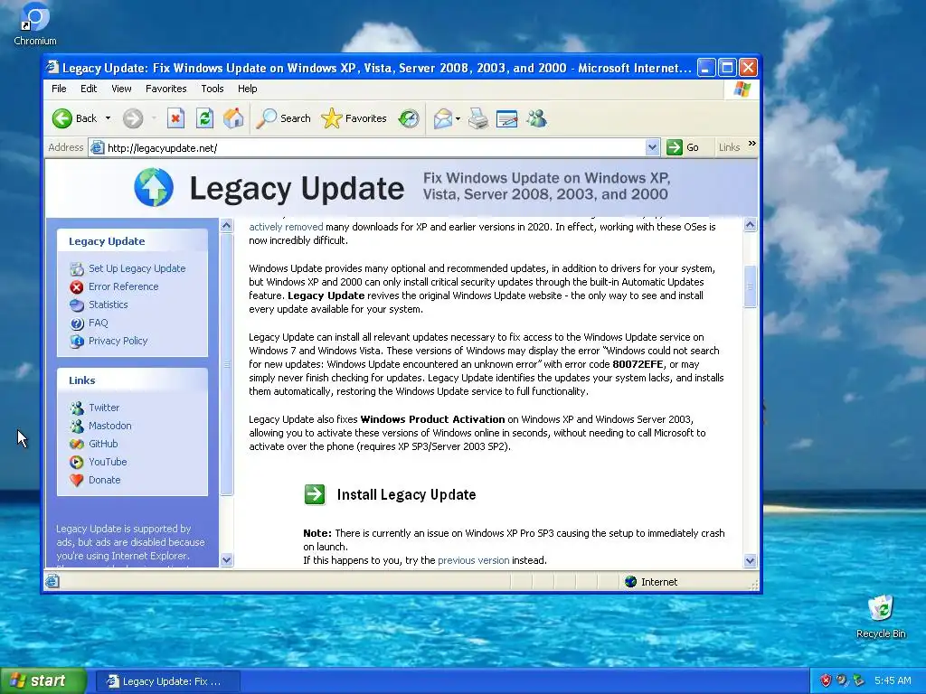This screenshot has width=926, height=694.
Task: Click the green Go button
Action: pyautogui.click(x=684, y=147)
